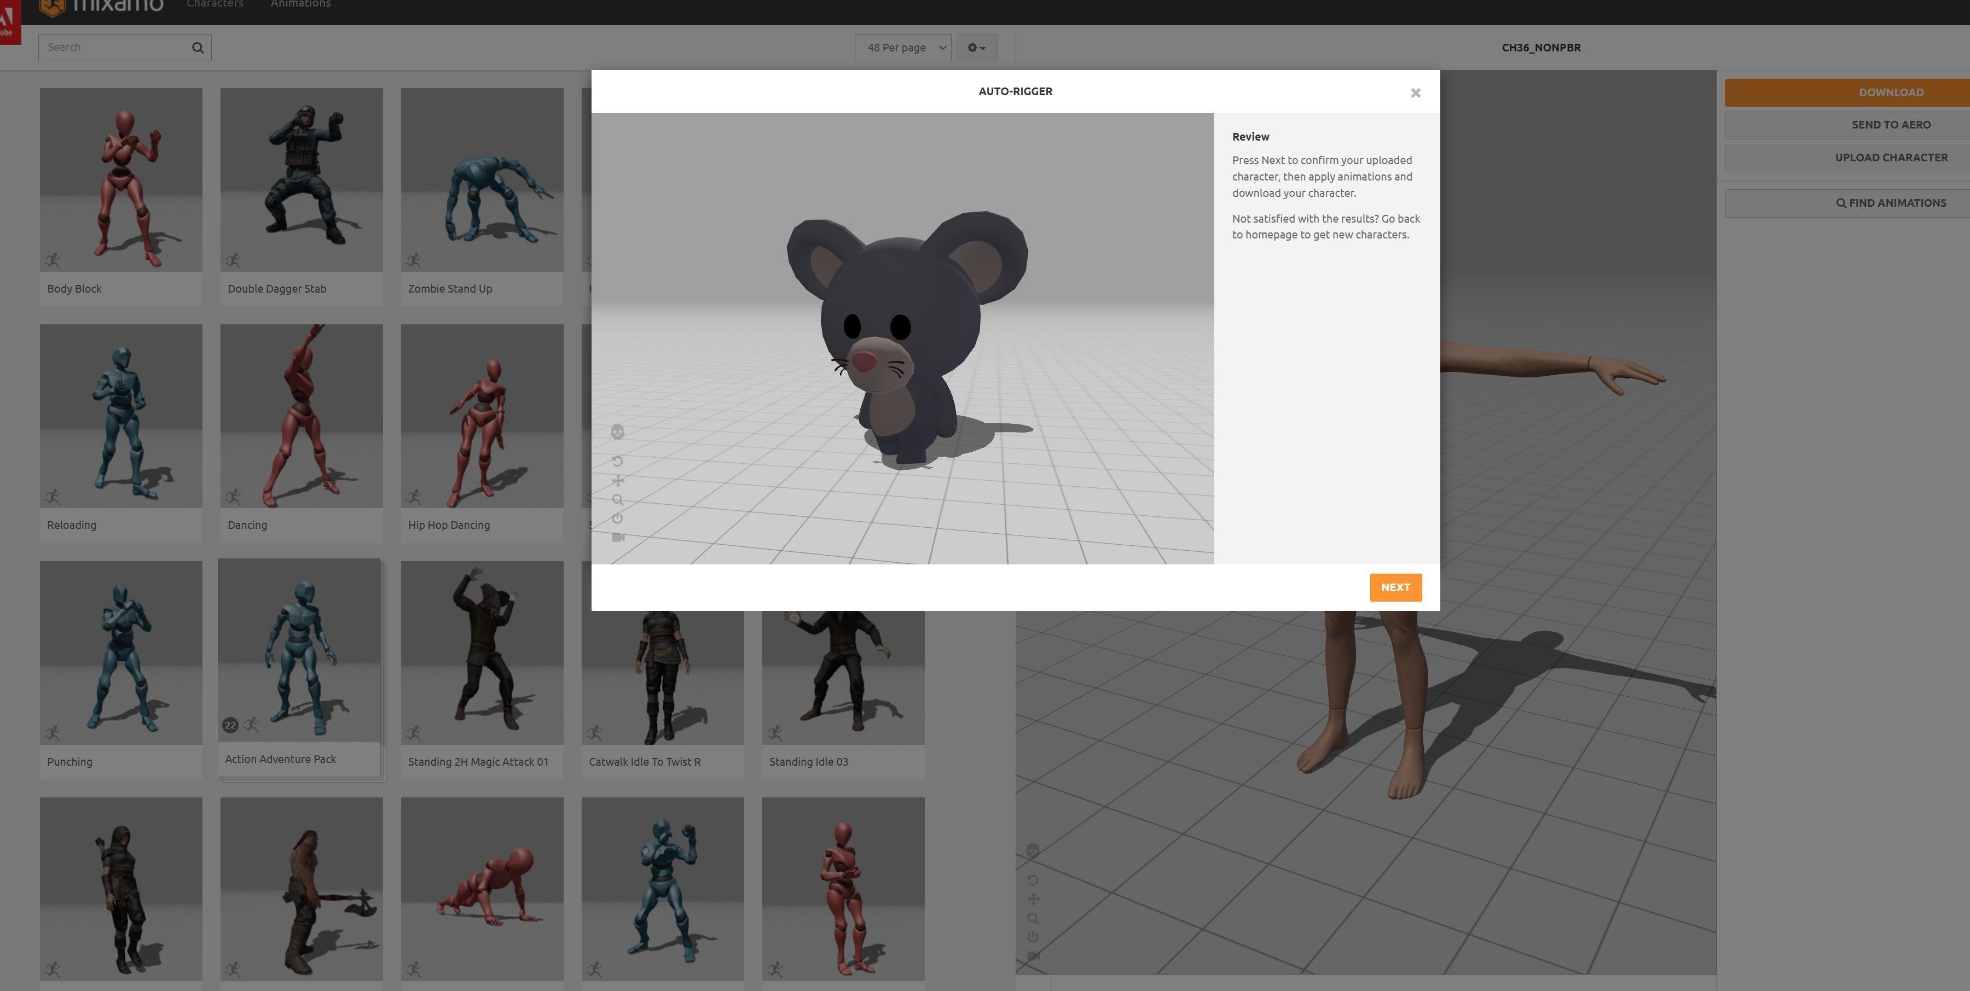Toggle skeleton skull icon in main character viewer
1970x991 pixels.
click(x=1033, y=851)
